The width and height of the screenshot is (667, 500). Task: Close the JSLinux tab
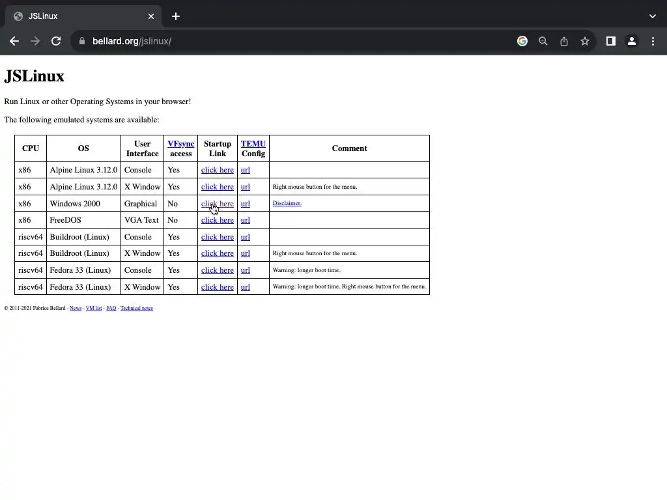click(x=151, y=16)
